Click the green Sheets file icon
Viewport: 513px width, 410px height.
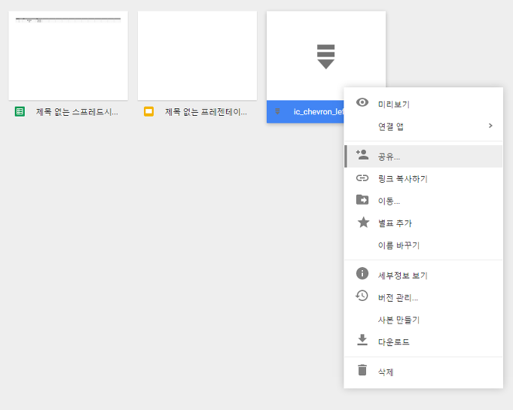coord(20,112)
